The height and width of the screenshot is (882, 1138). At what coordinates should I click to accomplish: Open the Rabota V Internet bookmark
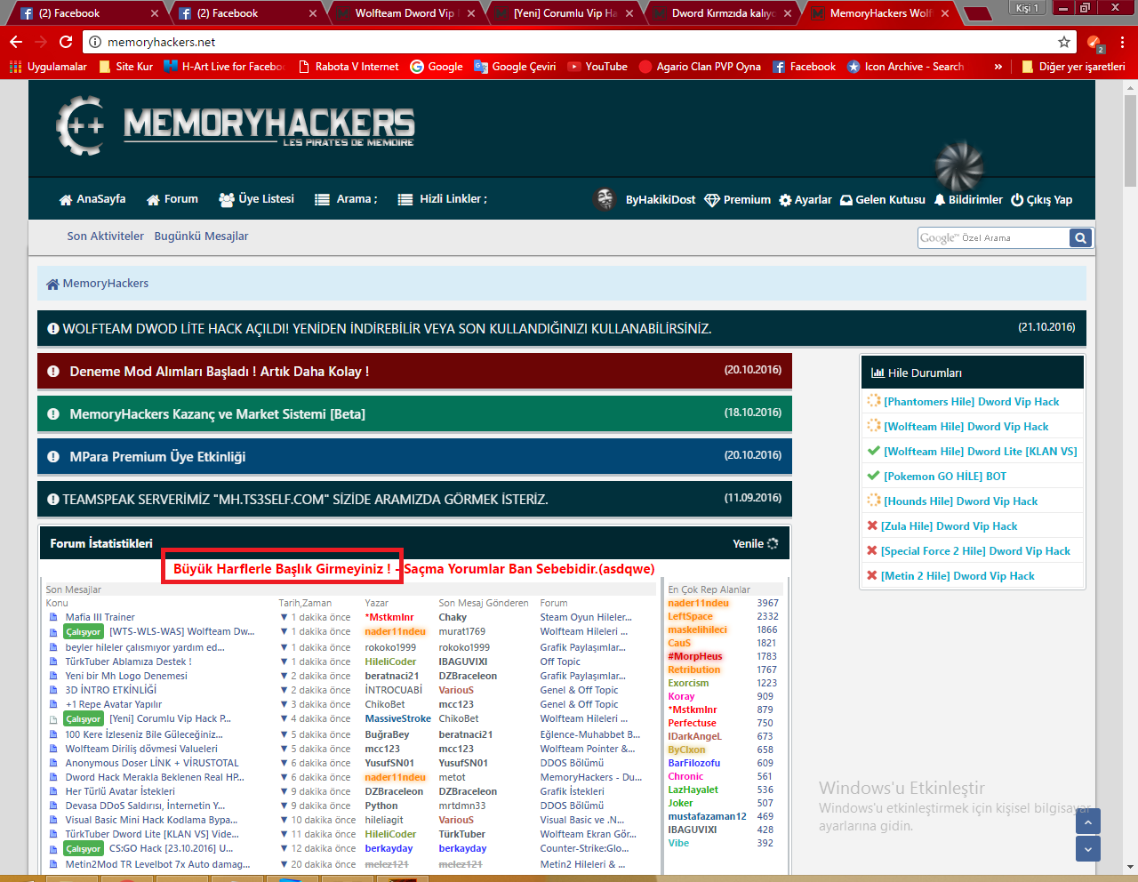(x=349, y=67)
